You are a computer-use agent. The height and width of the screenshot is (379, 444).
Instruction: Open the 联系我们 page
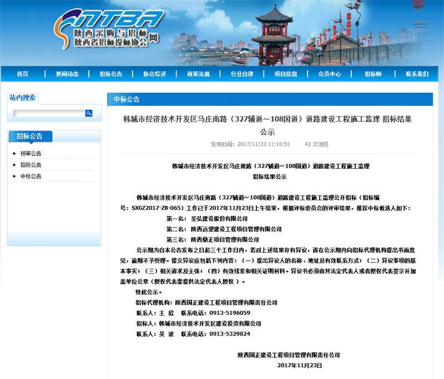417,74
